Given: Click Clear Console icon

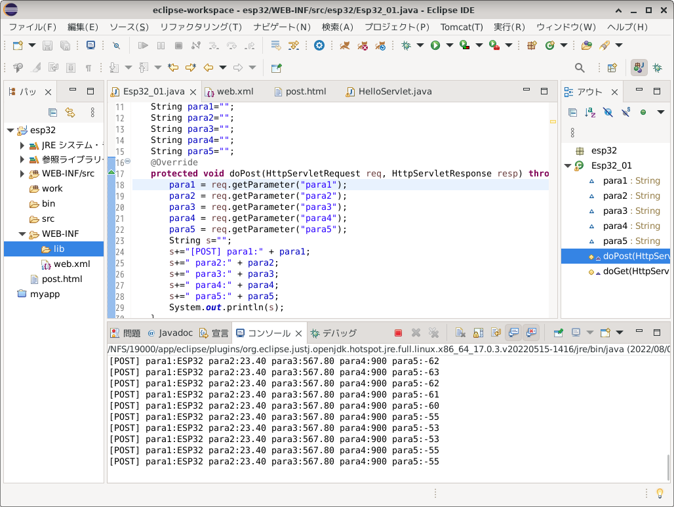Looking at the screenshot, I should [x=460, y=333].
